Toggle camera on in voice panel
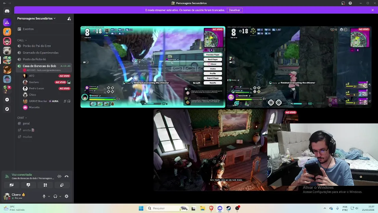The width and height of the screenshot is (378, 213). click(12, 185)
